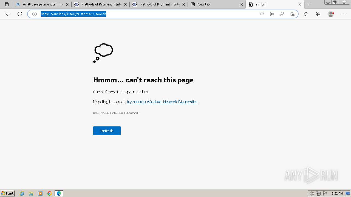Open volume control in system tray
Screen dimensions: 351x197
(x=312, y=193)
